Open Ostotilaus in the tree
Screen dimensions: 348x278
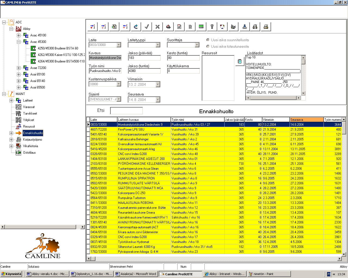[29, 153]
